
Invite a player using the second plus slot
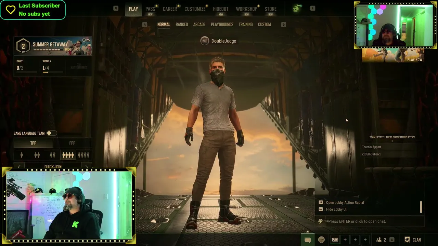(355, 240)
